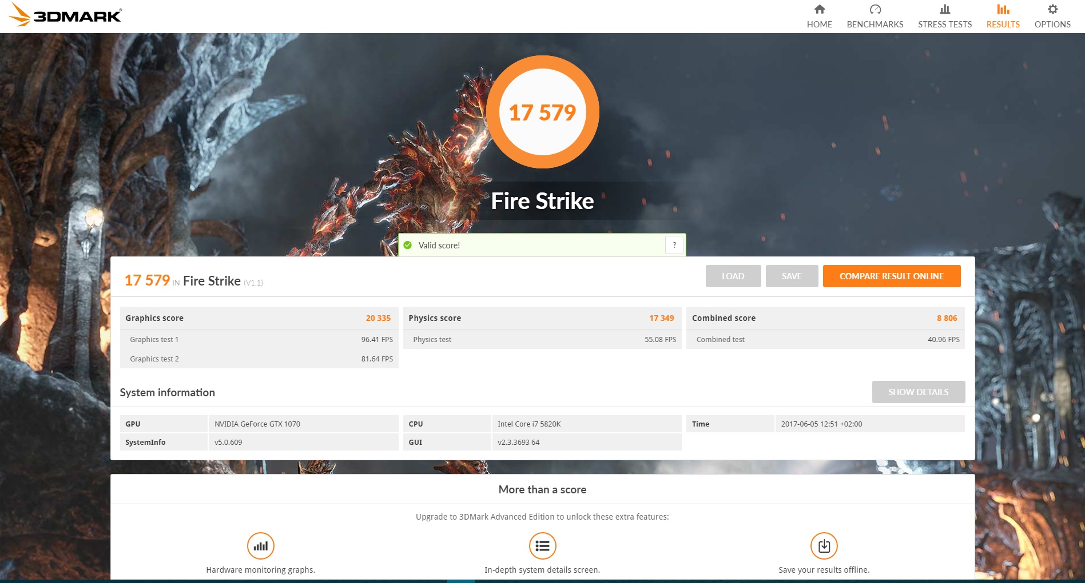Click Graphics test 2 row label
The width and height of the screenshot is (1085, 583).
pos(154,359)
